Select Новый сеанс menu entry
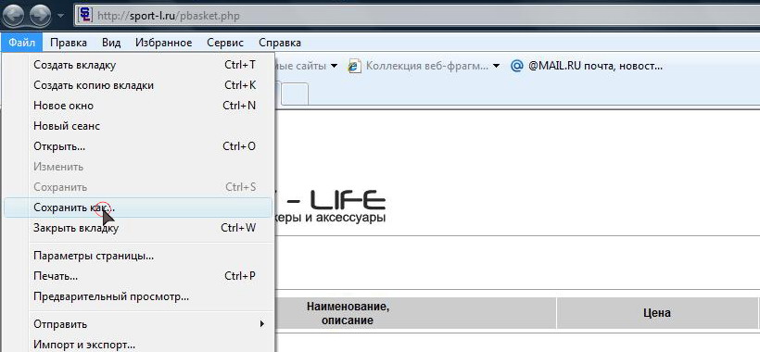Image resolution: width=760 pixels, height=352 pixels. tap(138, 126)
